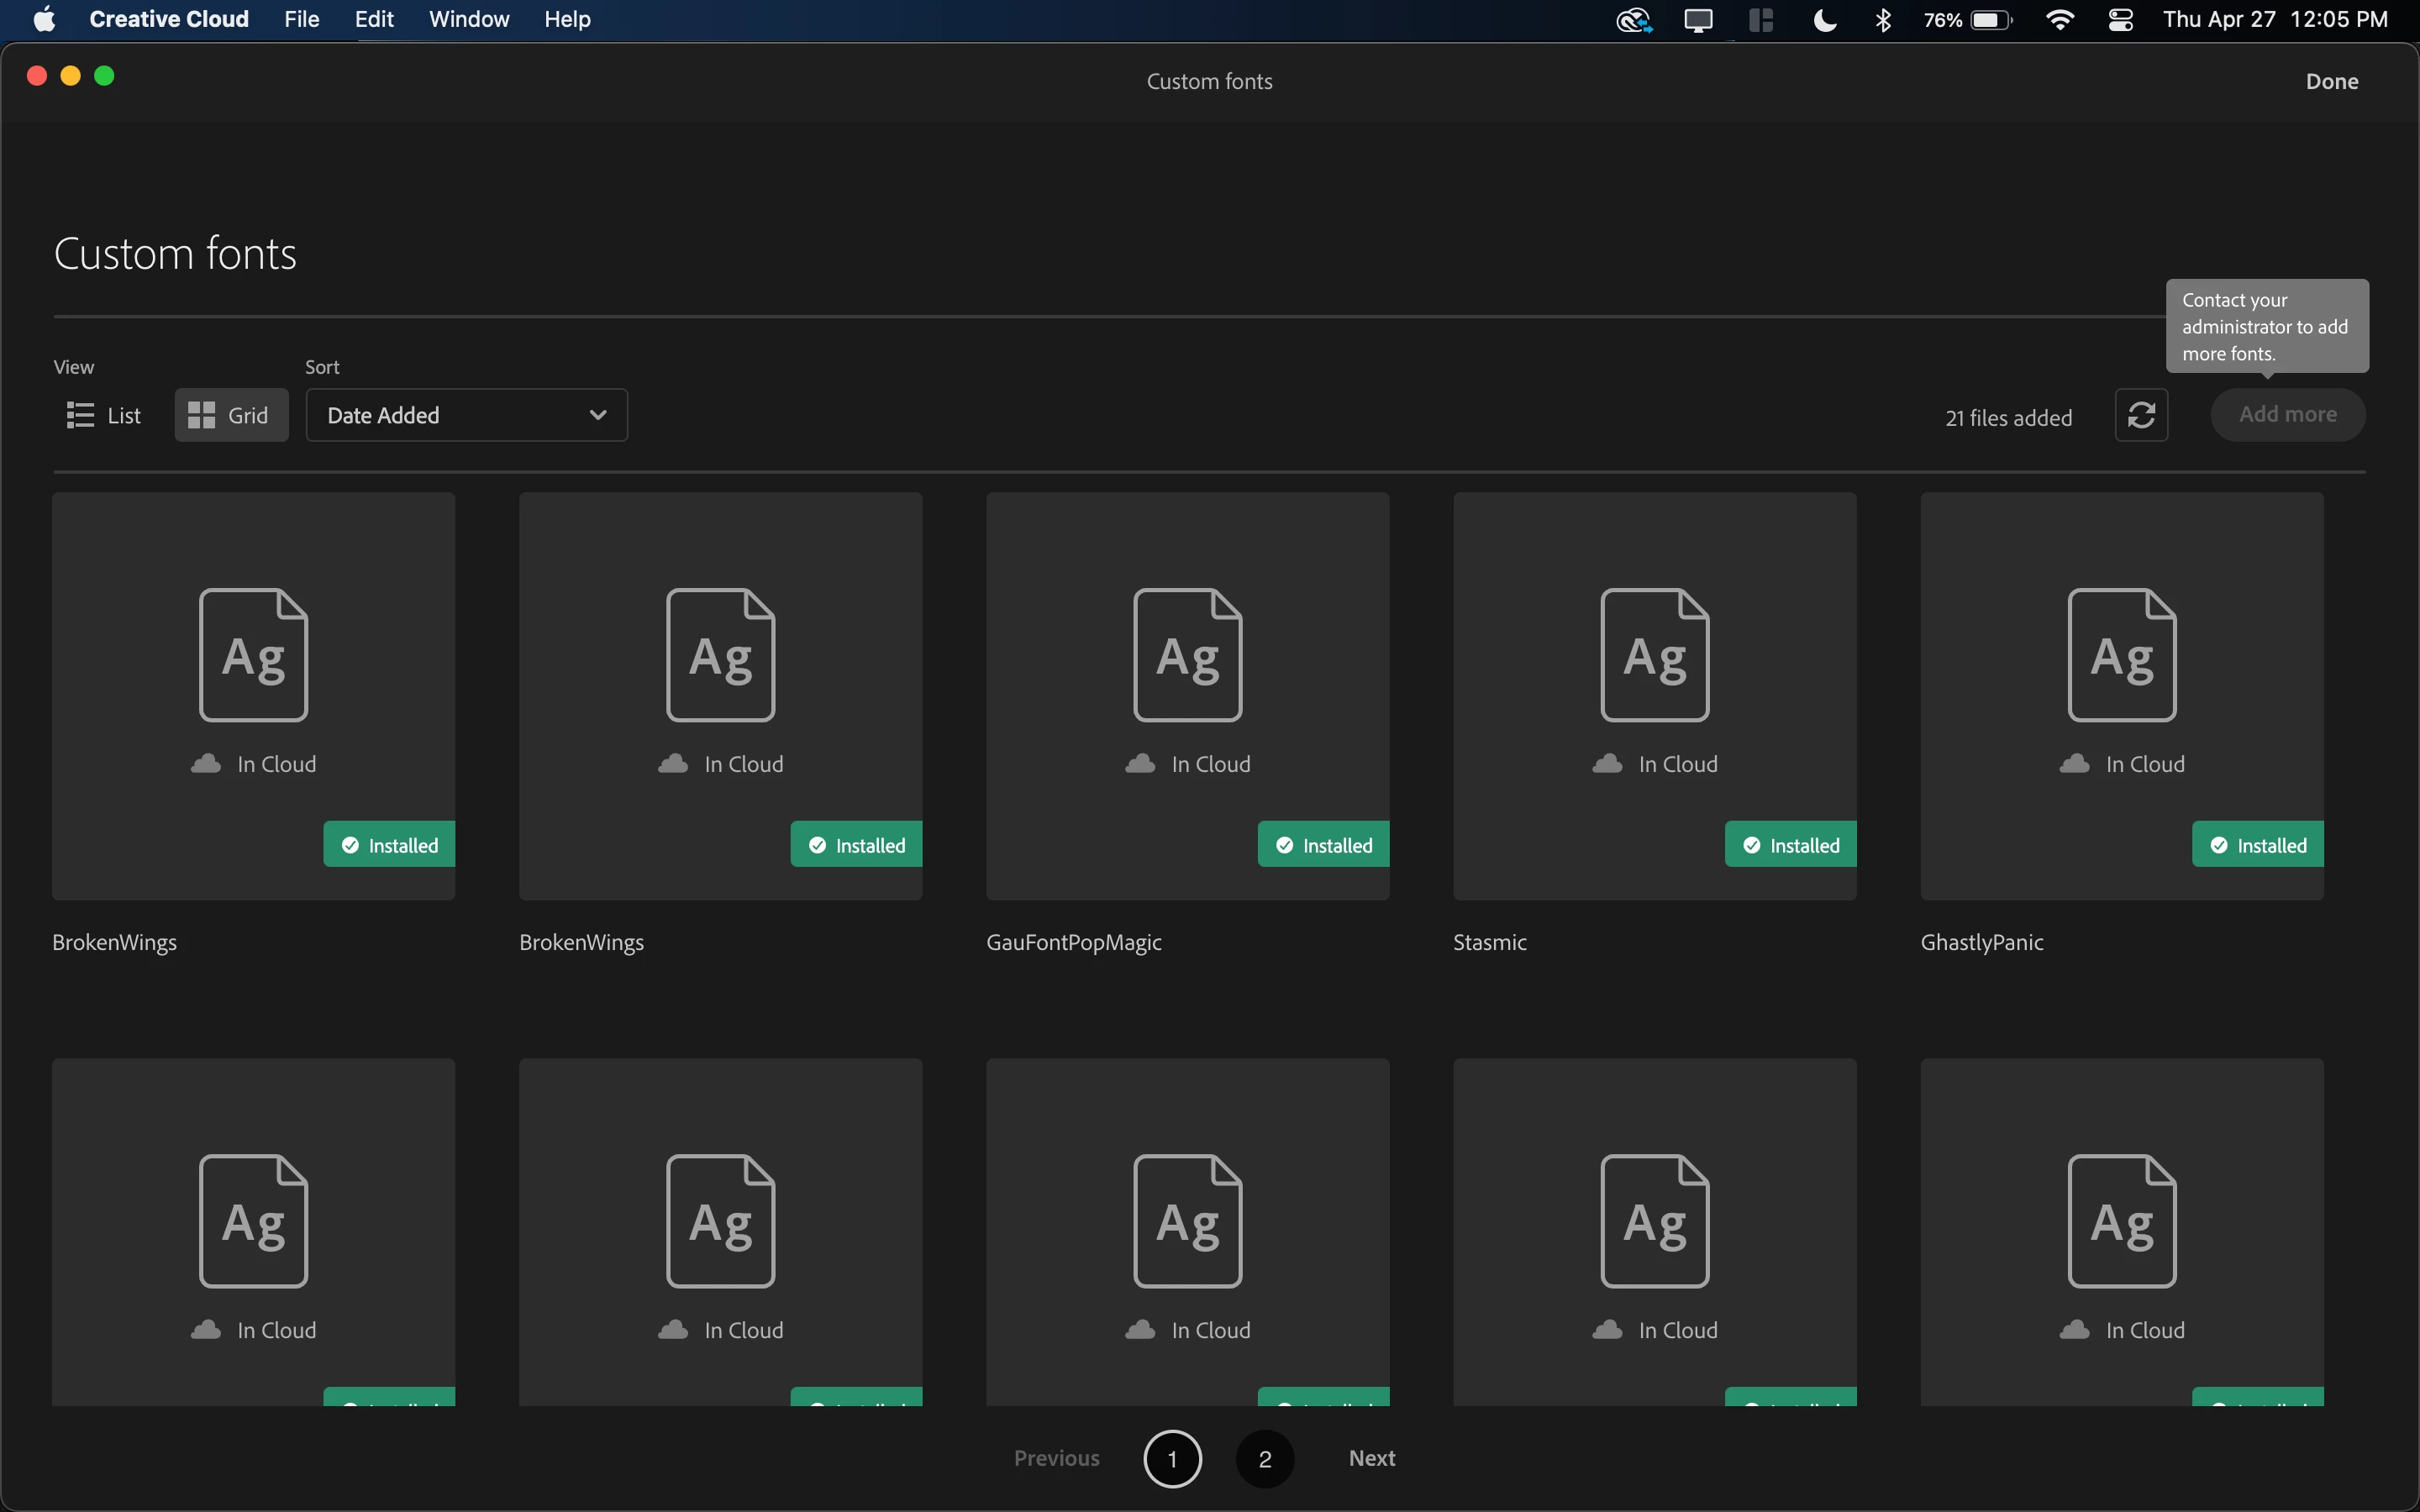Click the refresh fonts sync icon
Image resolution: width=2420 pixels, height=1512 pixels.
(2141, 415)
